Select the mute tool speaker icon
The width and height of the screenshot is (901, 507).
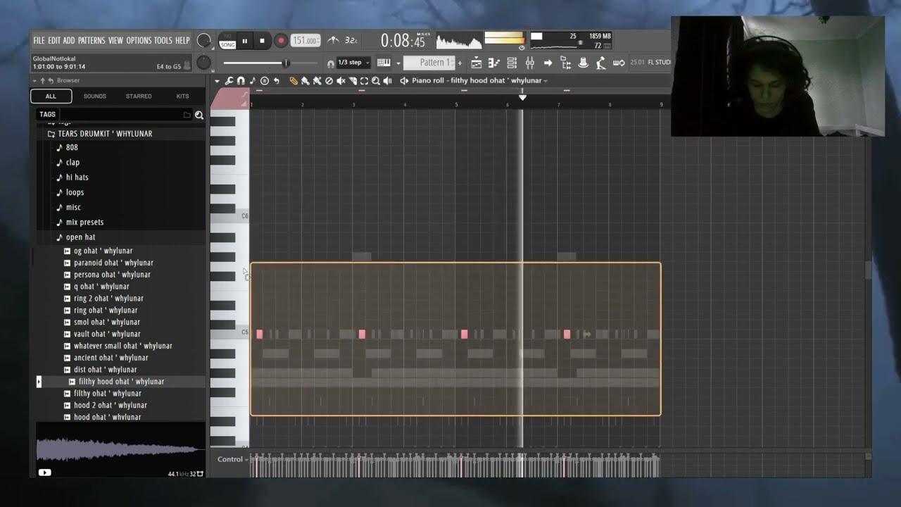coord(341,81)
